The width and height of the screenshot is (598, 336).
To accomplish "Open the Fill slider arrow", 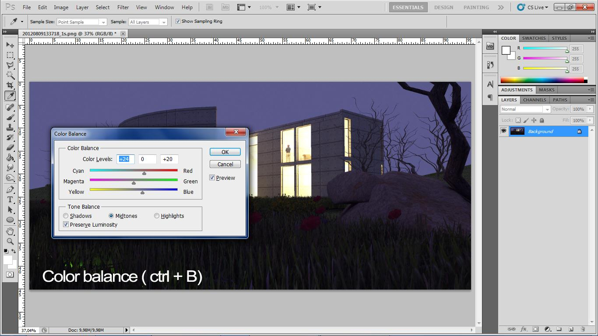I will (590, 120).
